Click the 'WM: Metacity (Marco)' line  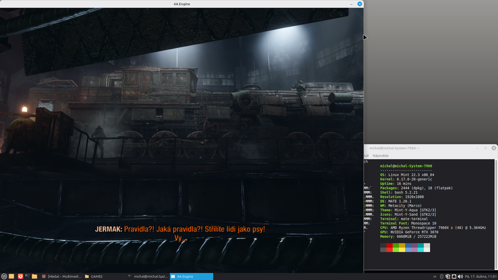[401, 206]
